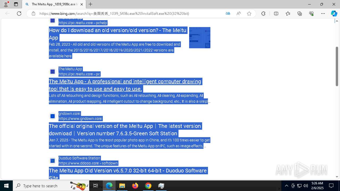This screenshot has height=191, width=340.
Task: Open the Edge profile icon
Action: [6, 4]
